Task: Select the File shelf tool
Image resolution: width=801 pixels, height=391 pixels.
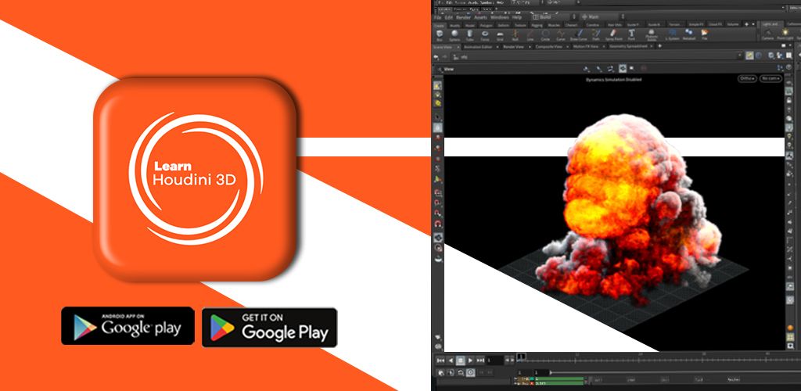Action: point(705,35)
